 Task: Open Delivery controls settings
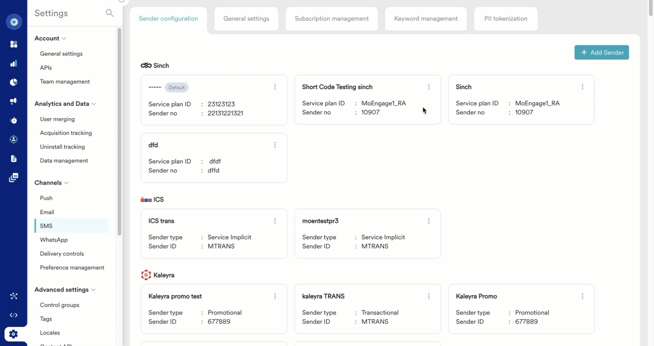coord(62,254)
